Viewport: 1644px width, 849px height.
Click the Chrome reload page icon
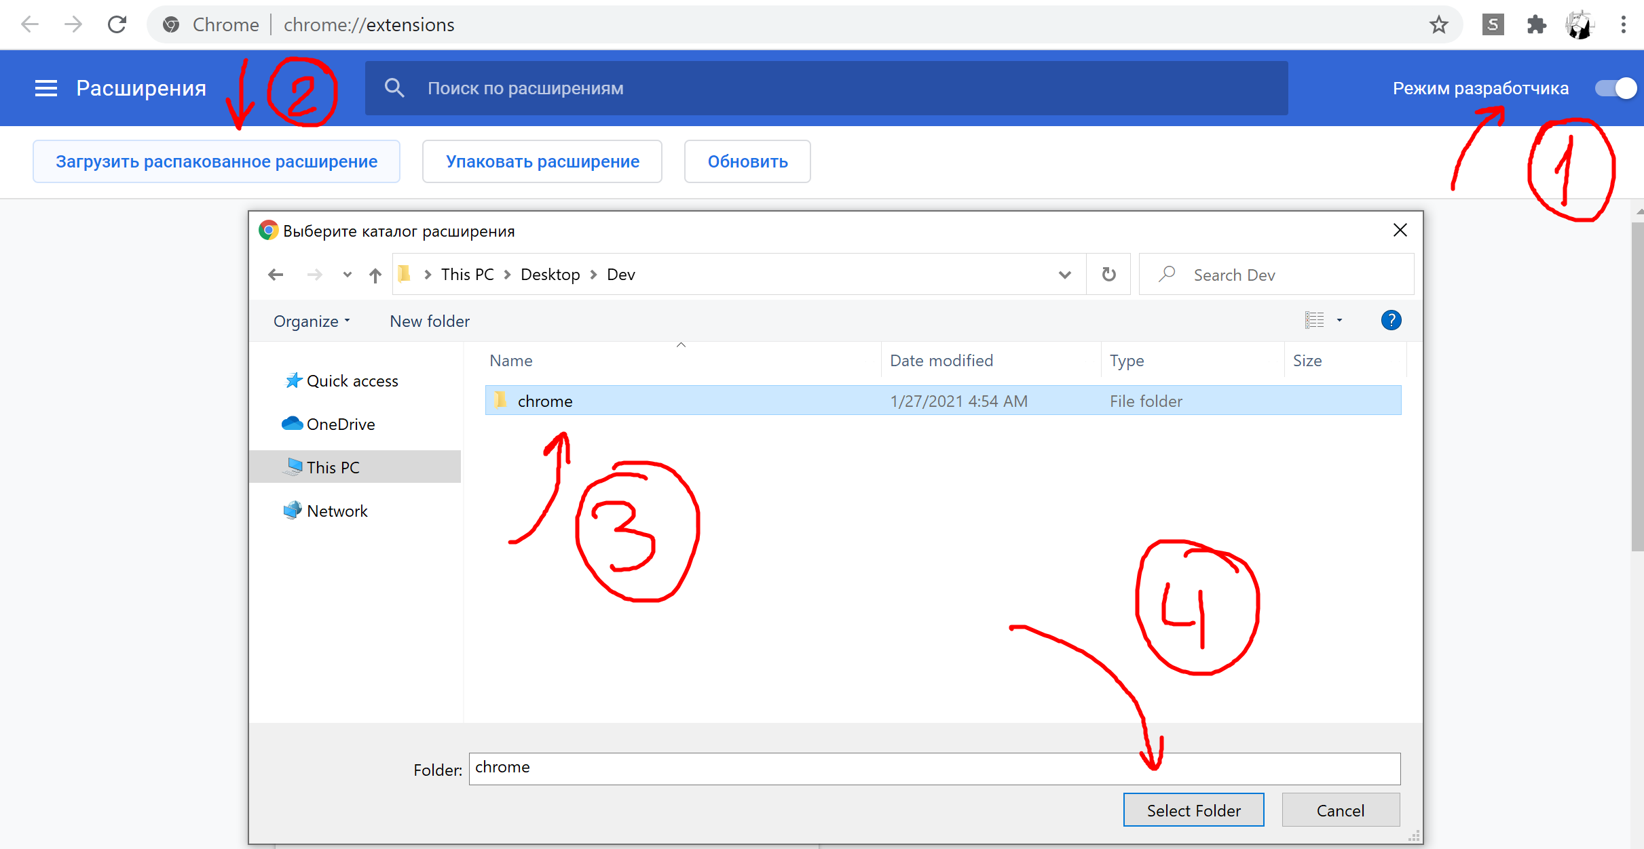117,25
